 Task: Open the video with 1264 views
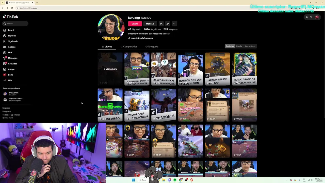coord(245,141)
